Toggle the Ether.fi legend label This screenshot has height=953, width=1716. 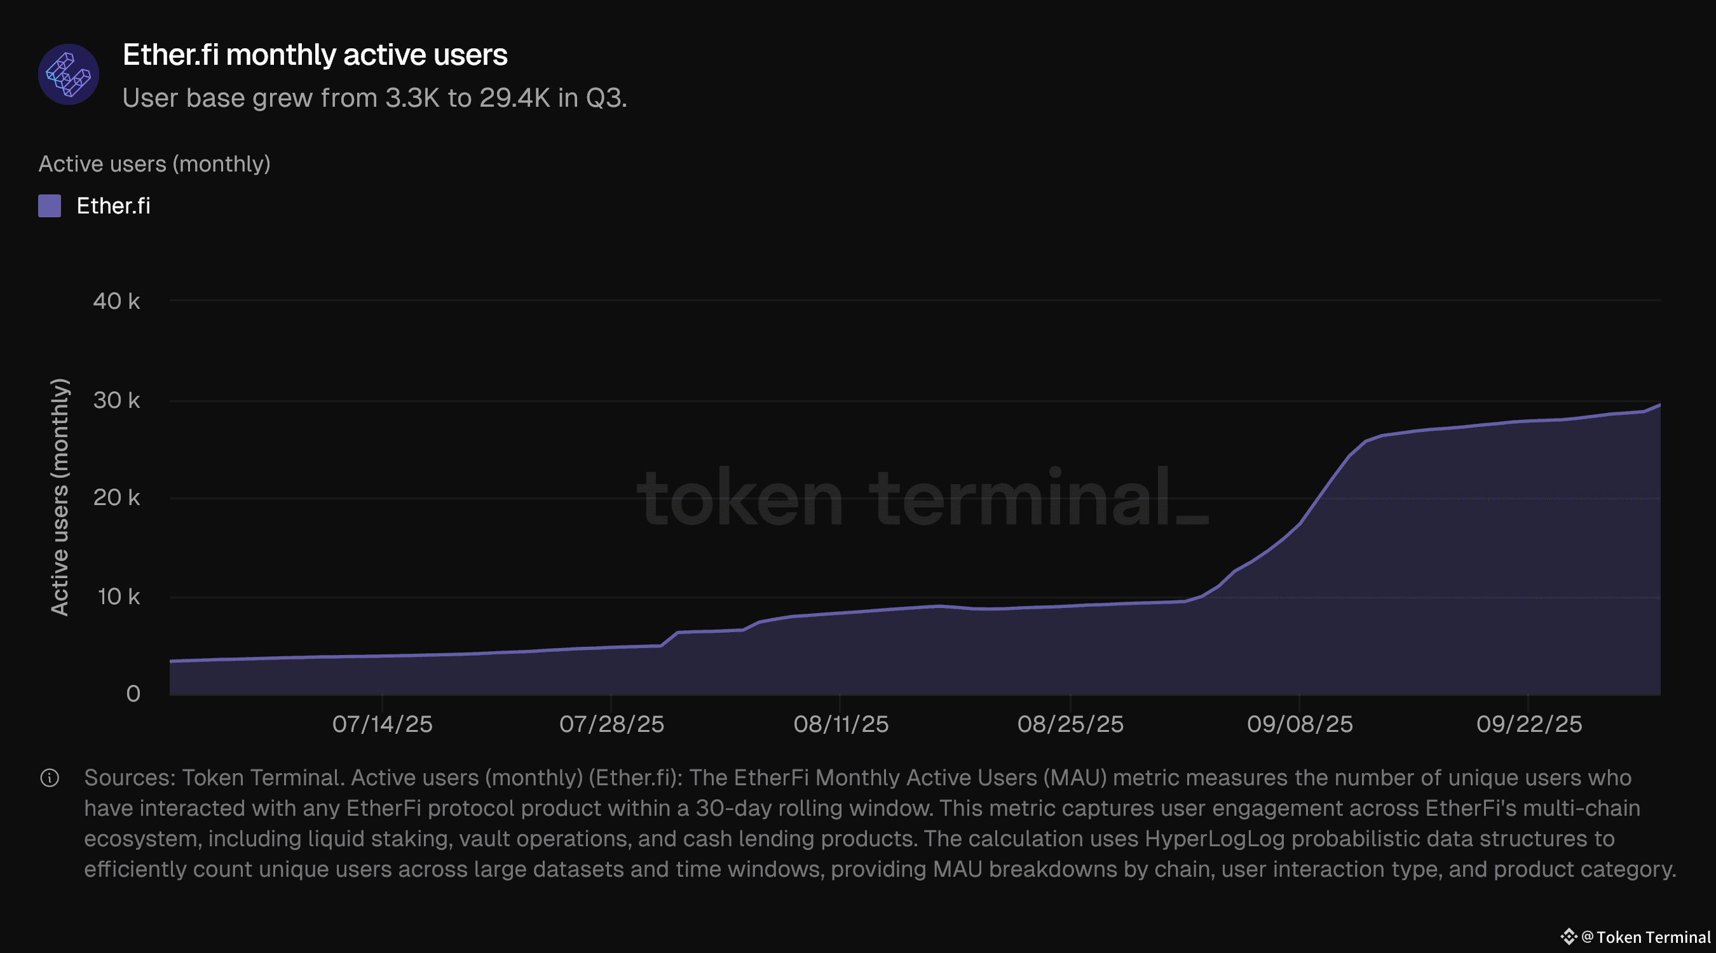pos(113,206)
